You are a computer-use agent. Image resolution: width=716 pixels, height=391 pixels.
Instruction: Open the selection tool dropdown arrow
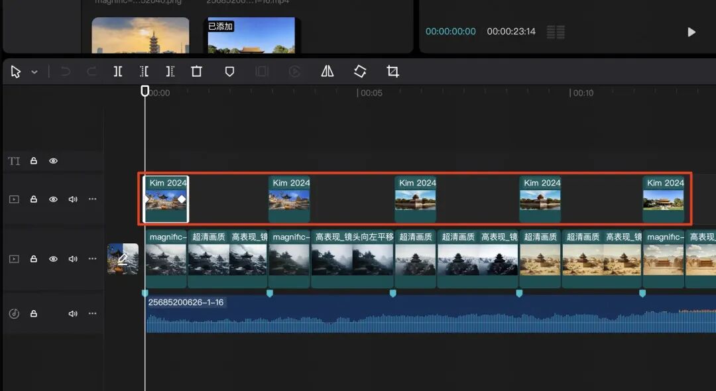[x=34, y=72]
